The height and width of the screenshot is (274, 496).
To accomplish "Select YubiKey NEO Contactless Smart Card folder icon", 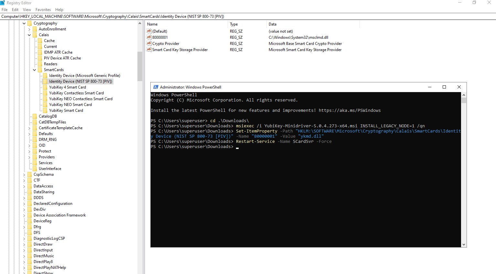I will pos(45,99).
